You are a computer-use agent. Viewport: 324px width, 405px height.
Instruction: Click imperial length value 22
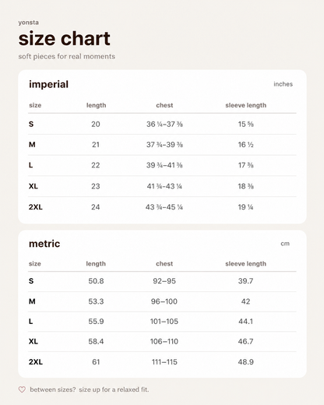96,165
